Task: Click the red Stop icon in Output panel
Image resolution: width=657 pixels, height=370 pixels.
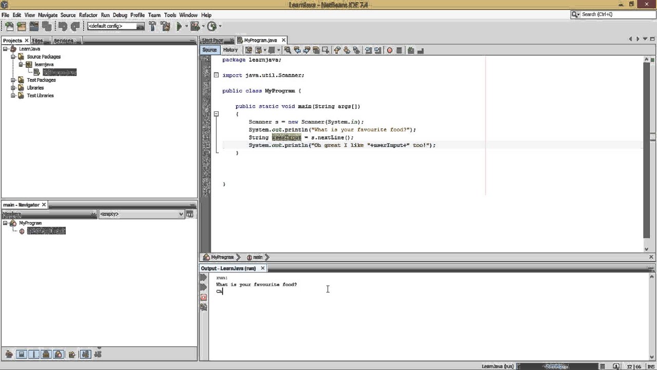Action: (204, 297)
